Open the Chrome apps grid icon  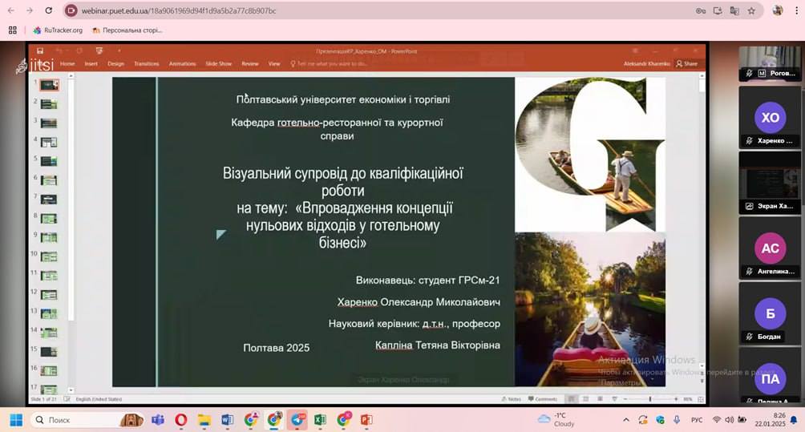click(12, 30)
